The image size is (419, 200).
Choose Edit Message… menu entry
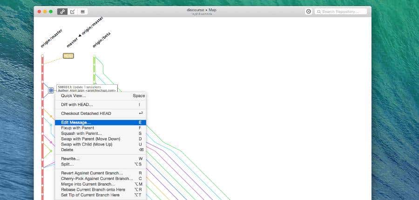coord(101,123)
